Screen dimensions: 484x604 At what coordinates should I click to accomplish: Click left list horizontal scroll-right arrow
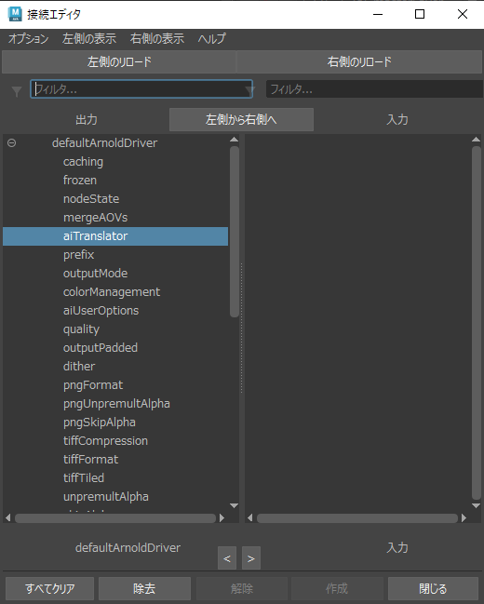pyautogui.click(x=222, y=518)
